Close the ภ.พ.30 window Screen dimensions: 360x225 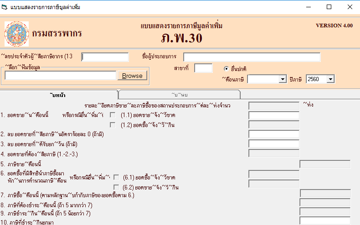[x=350, y=7]
